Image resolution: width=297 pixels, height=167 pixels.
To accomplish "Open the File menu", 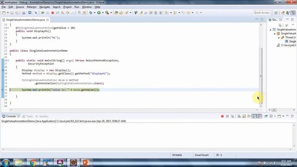I will [x=4, y=7].
